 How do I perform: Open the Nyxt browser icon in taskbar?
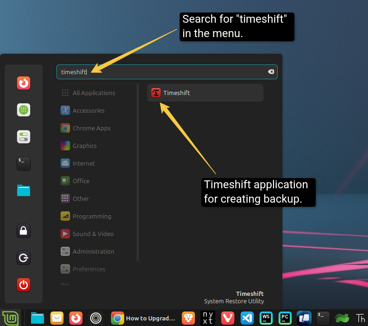208,318
